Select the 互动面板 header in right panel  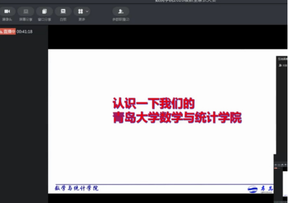283,59
